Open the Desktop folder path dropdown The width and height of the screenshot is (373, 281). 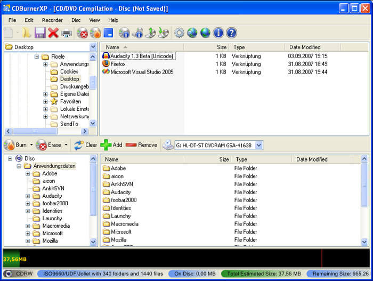tap(93, 47)
